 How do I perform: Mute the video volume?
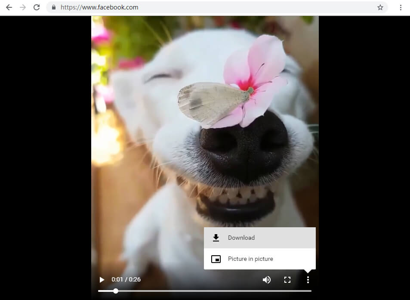(266, 280)
